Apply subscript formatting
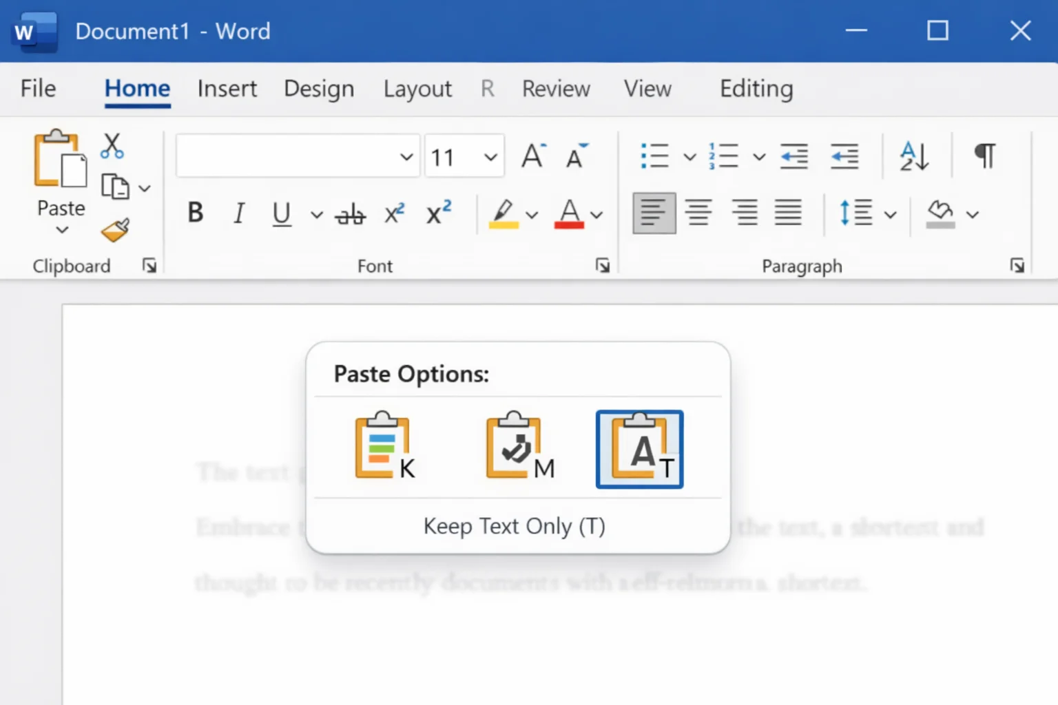 point(394,214)
